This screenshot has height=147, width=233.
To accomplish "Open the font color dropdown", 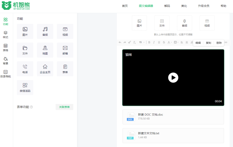I will pos(170,42).
